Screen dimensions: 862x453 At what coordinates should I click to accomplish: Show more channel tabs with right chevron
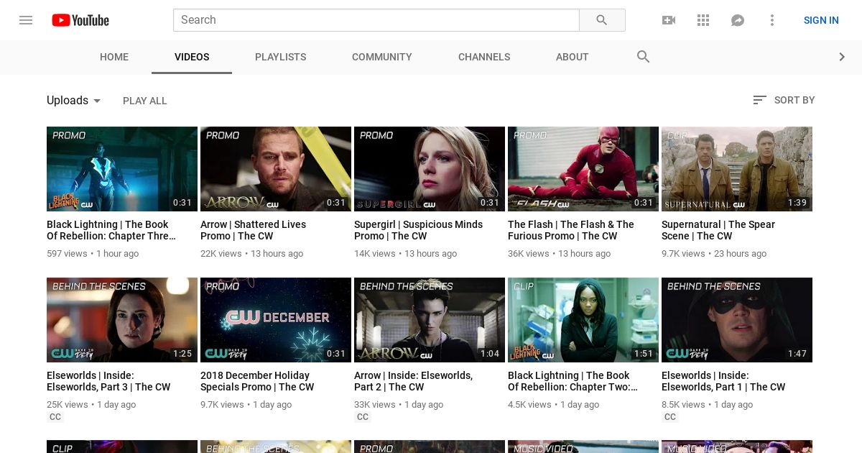point(842,57)
